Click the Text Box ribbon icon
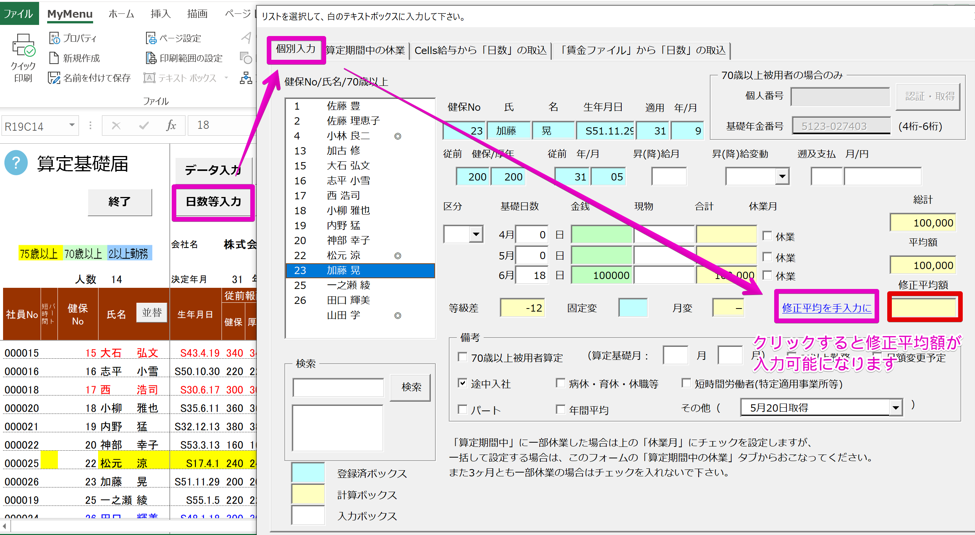 click(149, 78)
